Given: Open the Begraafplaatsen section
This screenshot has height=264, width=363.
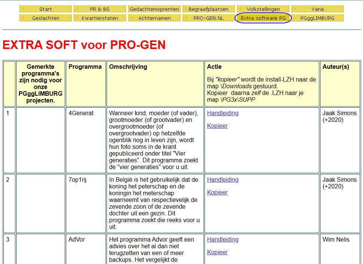Looking at the screenshot, I should 209,9.
